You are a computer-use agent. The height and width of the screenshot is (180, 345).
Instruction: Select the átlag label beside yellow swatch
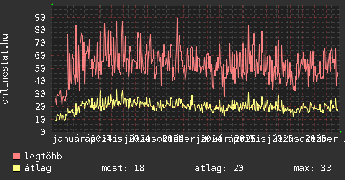click(38, 168)
